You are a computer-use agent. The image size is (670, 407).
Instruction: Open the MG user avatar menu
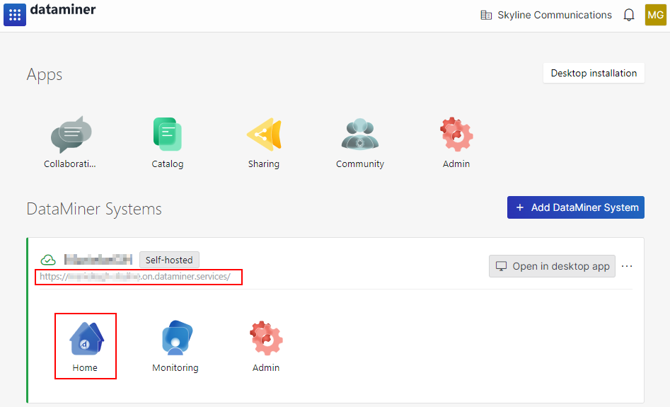pos(655,15)
